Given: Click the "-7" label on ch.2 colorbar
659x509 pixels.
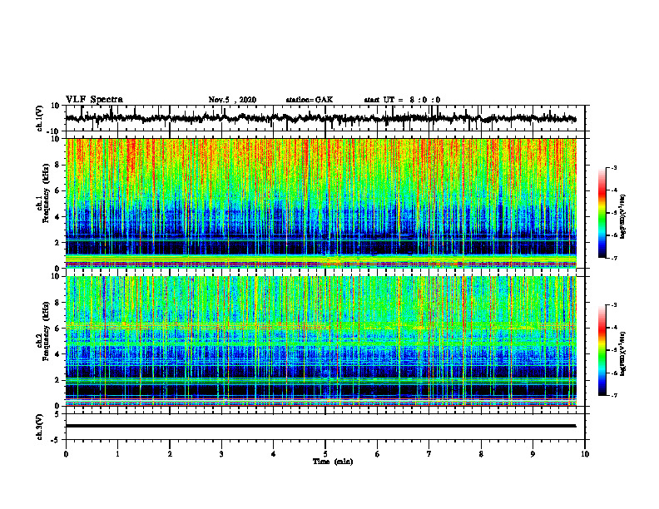Looking at the screenshot, I should (x=613, y=396).
